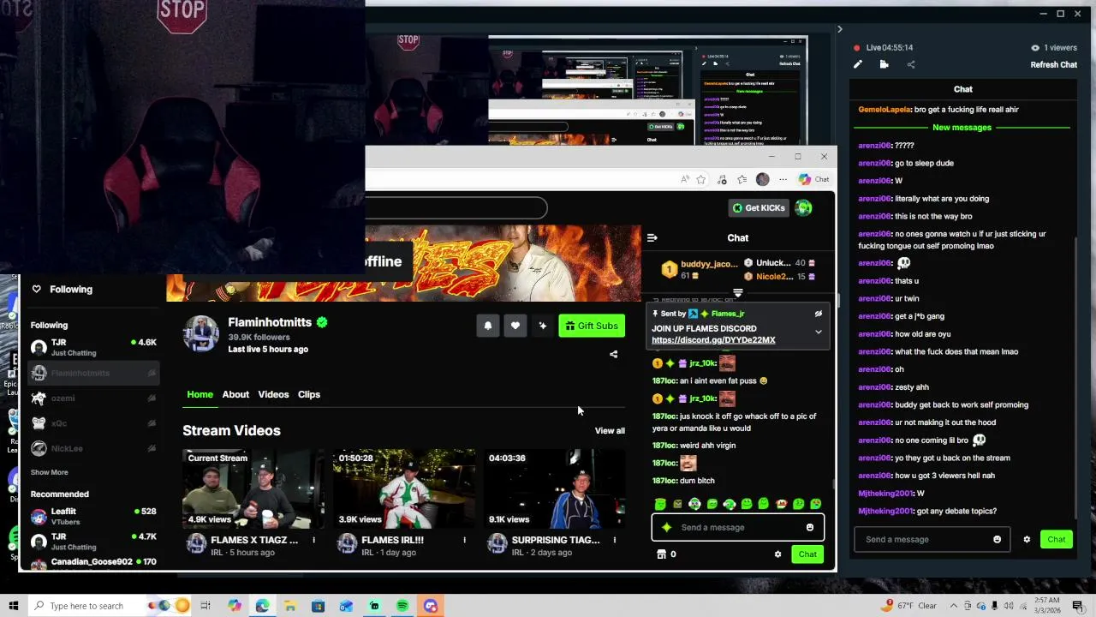This screenshot has height=617, width=1096.
Task: Open the profile avatar menu on Kick
Action: coord(803,207)
